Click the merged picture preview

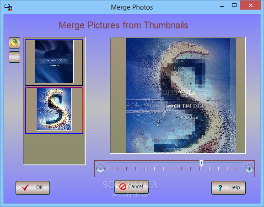(178, 95)
